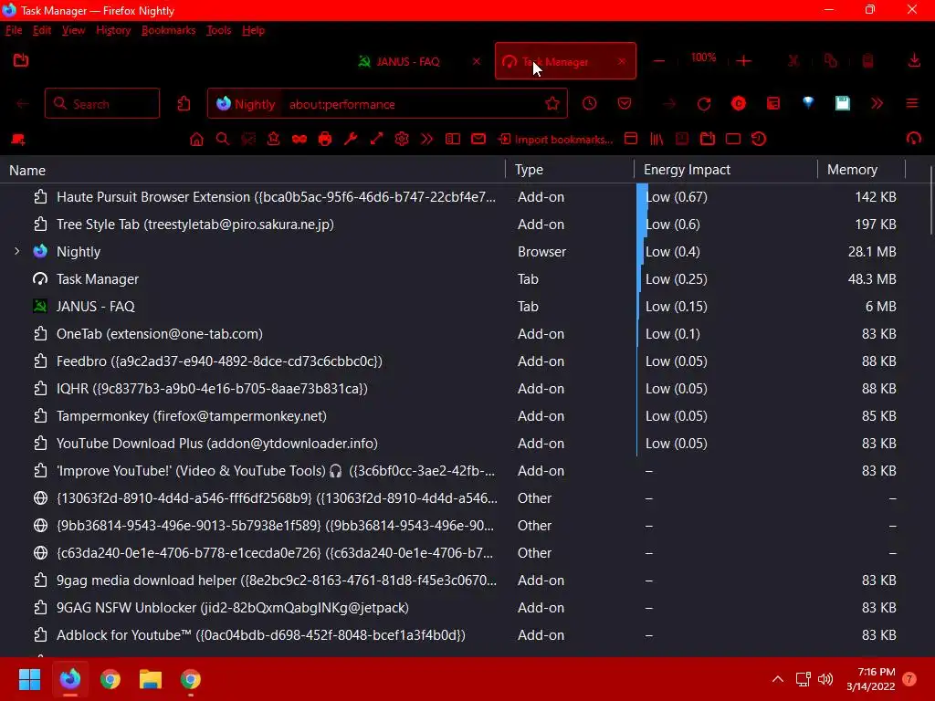This screenshot has width=935, height=701.
Task: Open the Tools menu
Action: pos(219,30)
